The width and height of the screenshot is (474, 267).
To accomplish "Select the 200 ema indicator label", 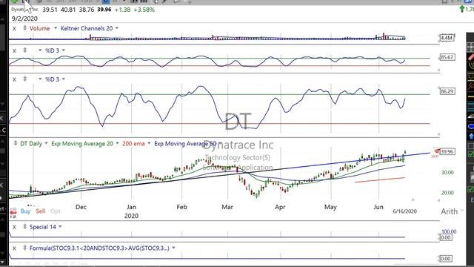I will click(133, 144).
